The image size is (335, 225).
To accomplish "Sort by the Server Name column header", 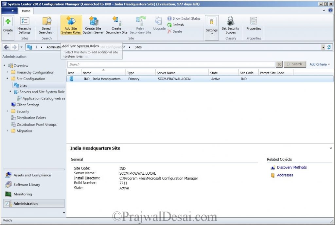I will pyautogui.click(x=182, y=73).
